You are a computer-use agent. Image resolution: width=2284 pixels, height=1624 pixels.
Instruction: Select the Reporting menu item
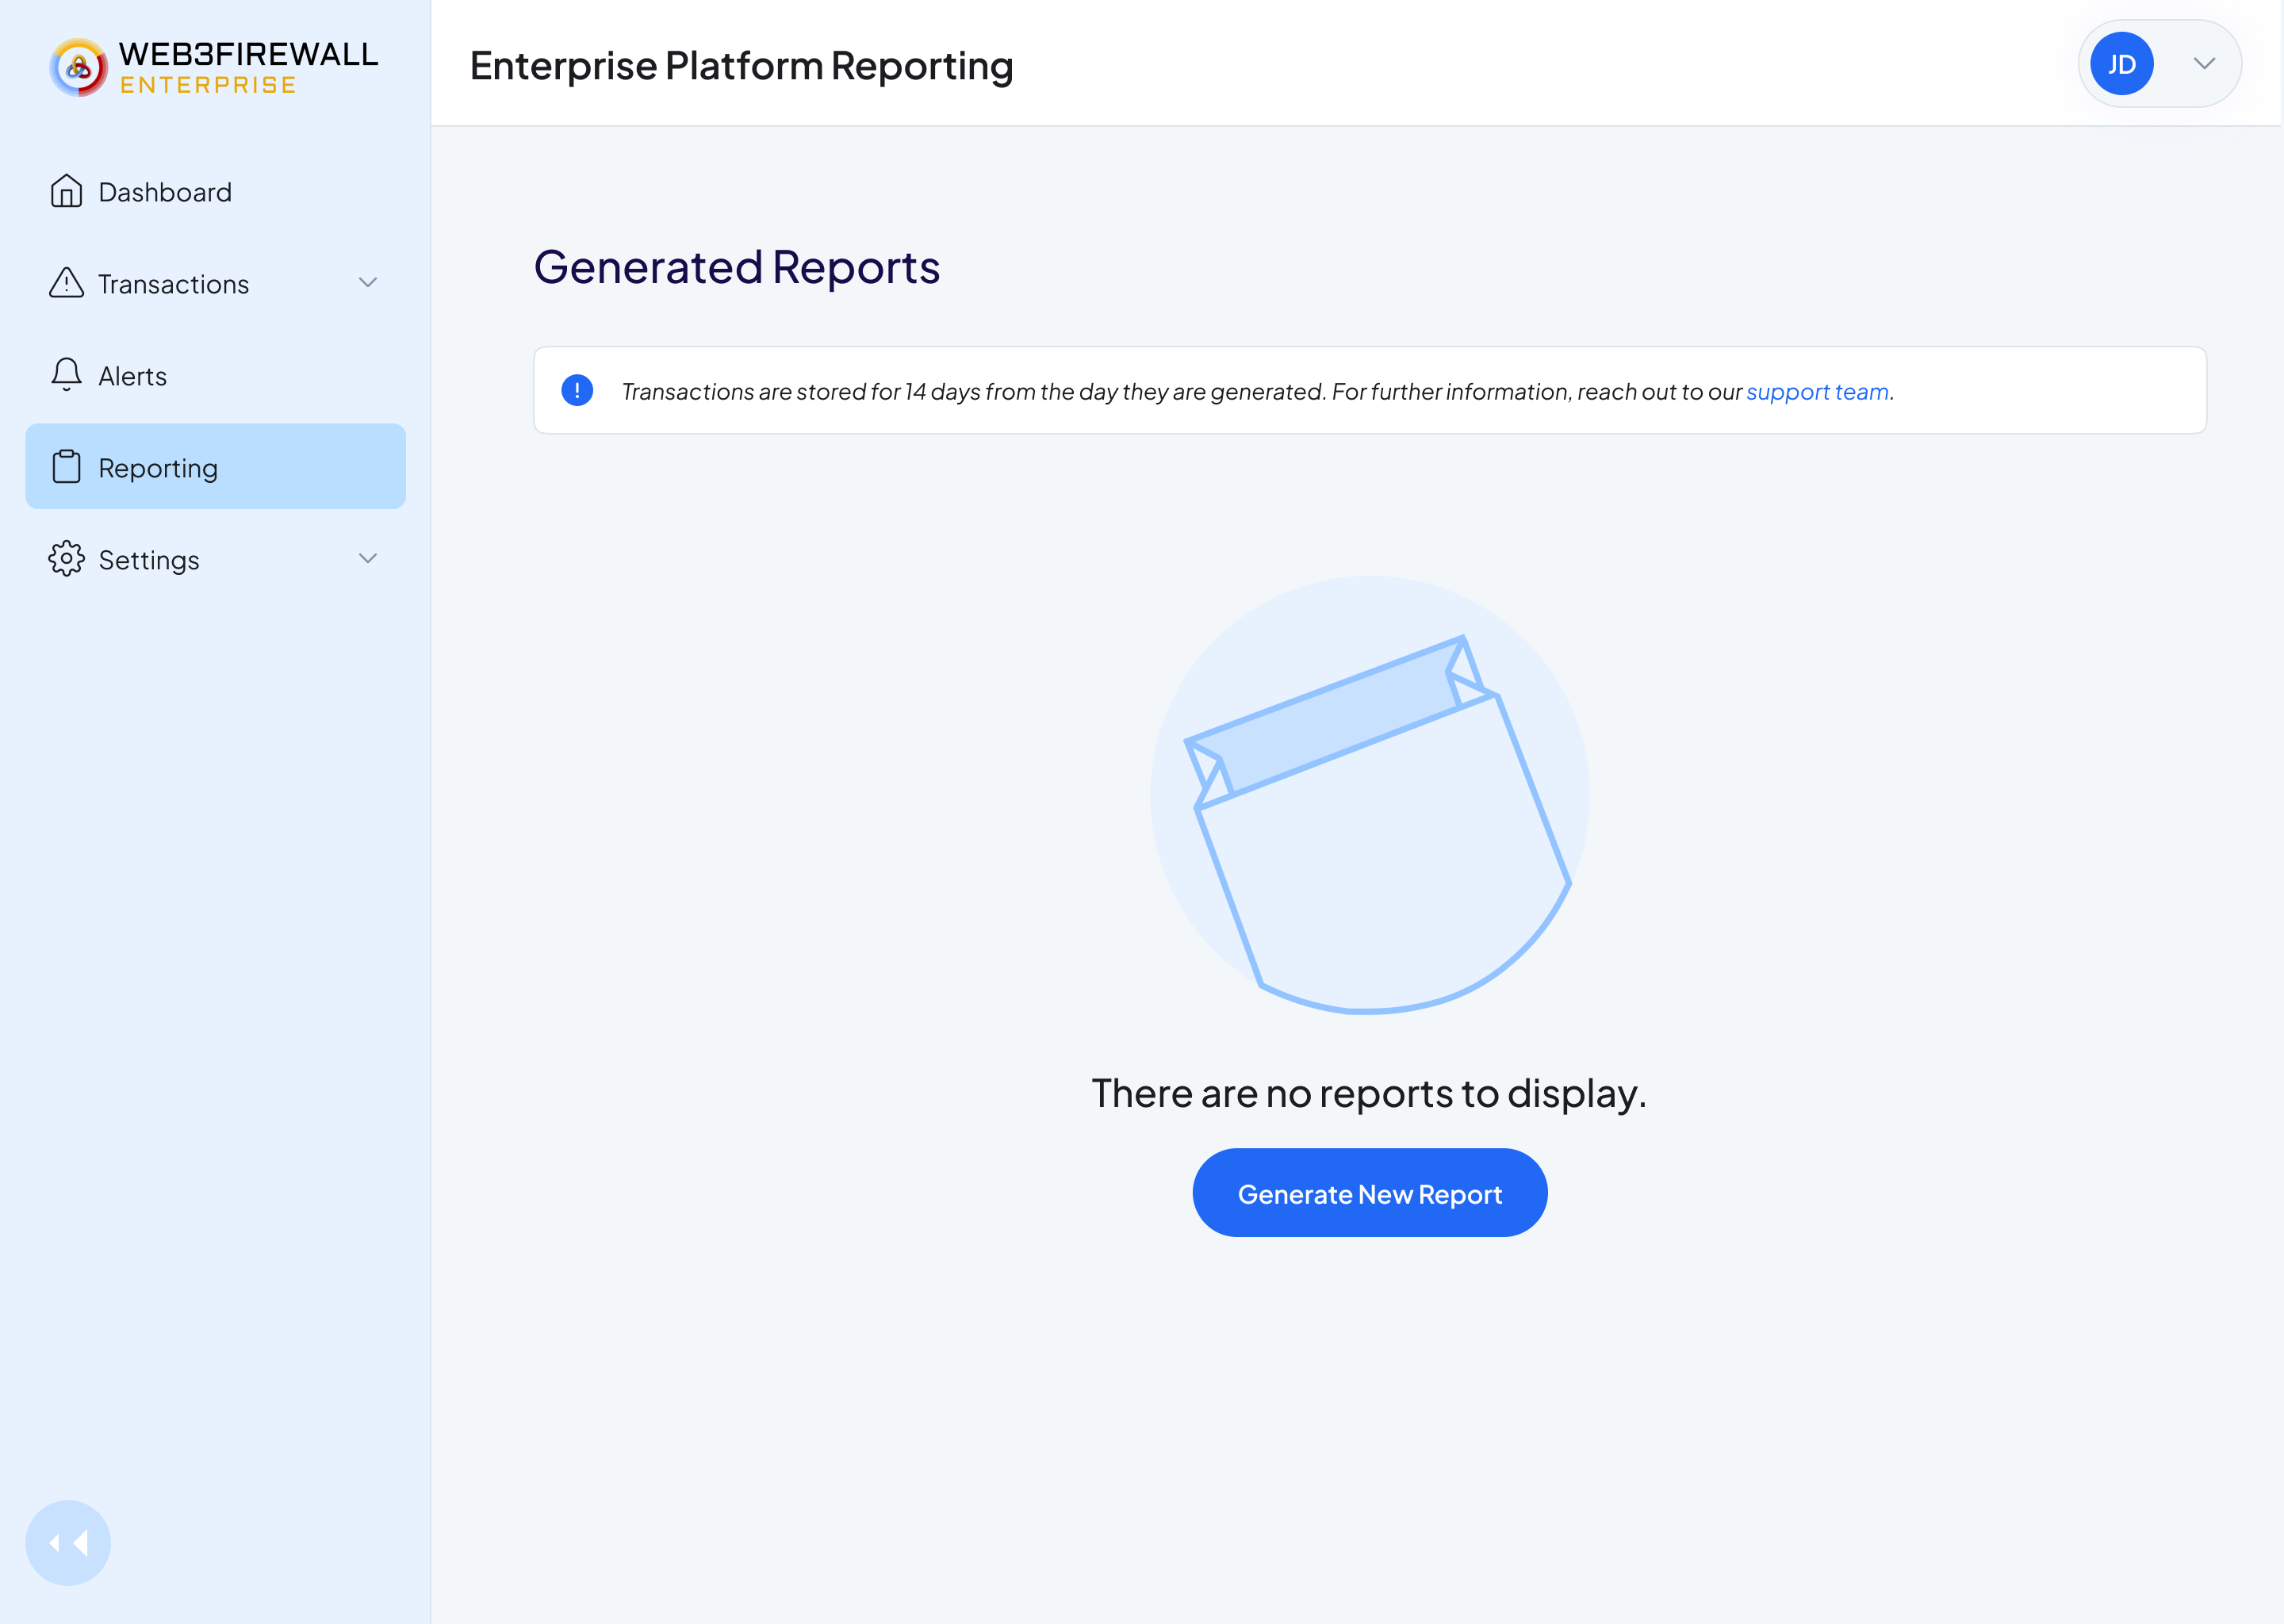coord(215,467)
